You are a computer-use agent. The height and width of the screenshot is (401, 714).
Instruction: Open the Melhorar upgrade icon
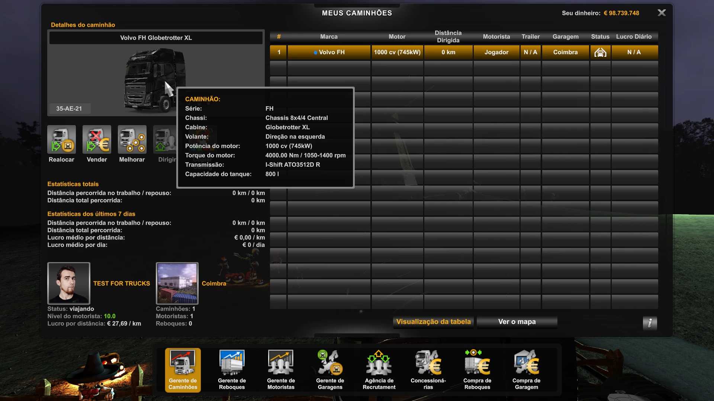pyautogui.click(x=132, y=140)
